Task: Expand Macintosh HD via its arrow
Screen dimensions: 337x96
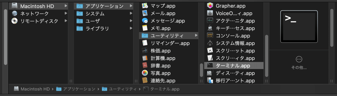Action: pos(66,6)
